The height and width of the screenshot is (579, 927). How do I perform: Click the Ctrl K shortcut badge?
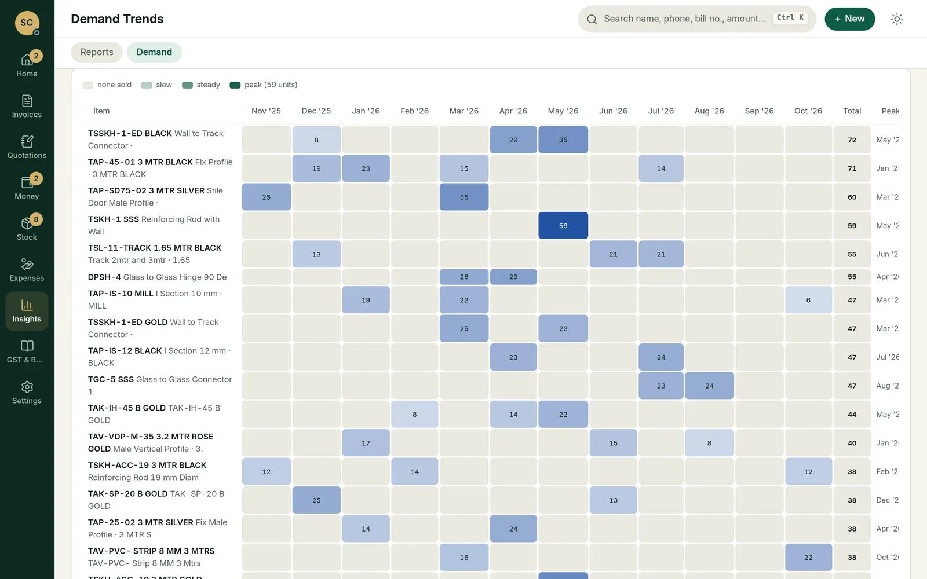click(x=791, y=18)
